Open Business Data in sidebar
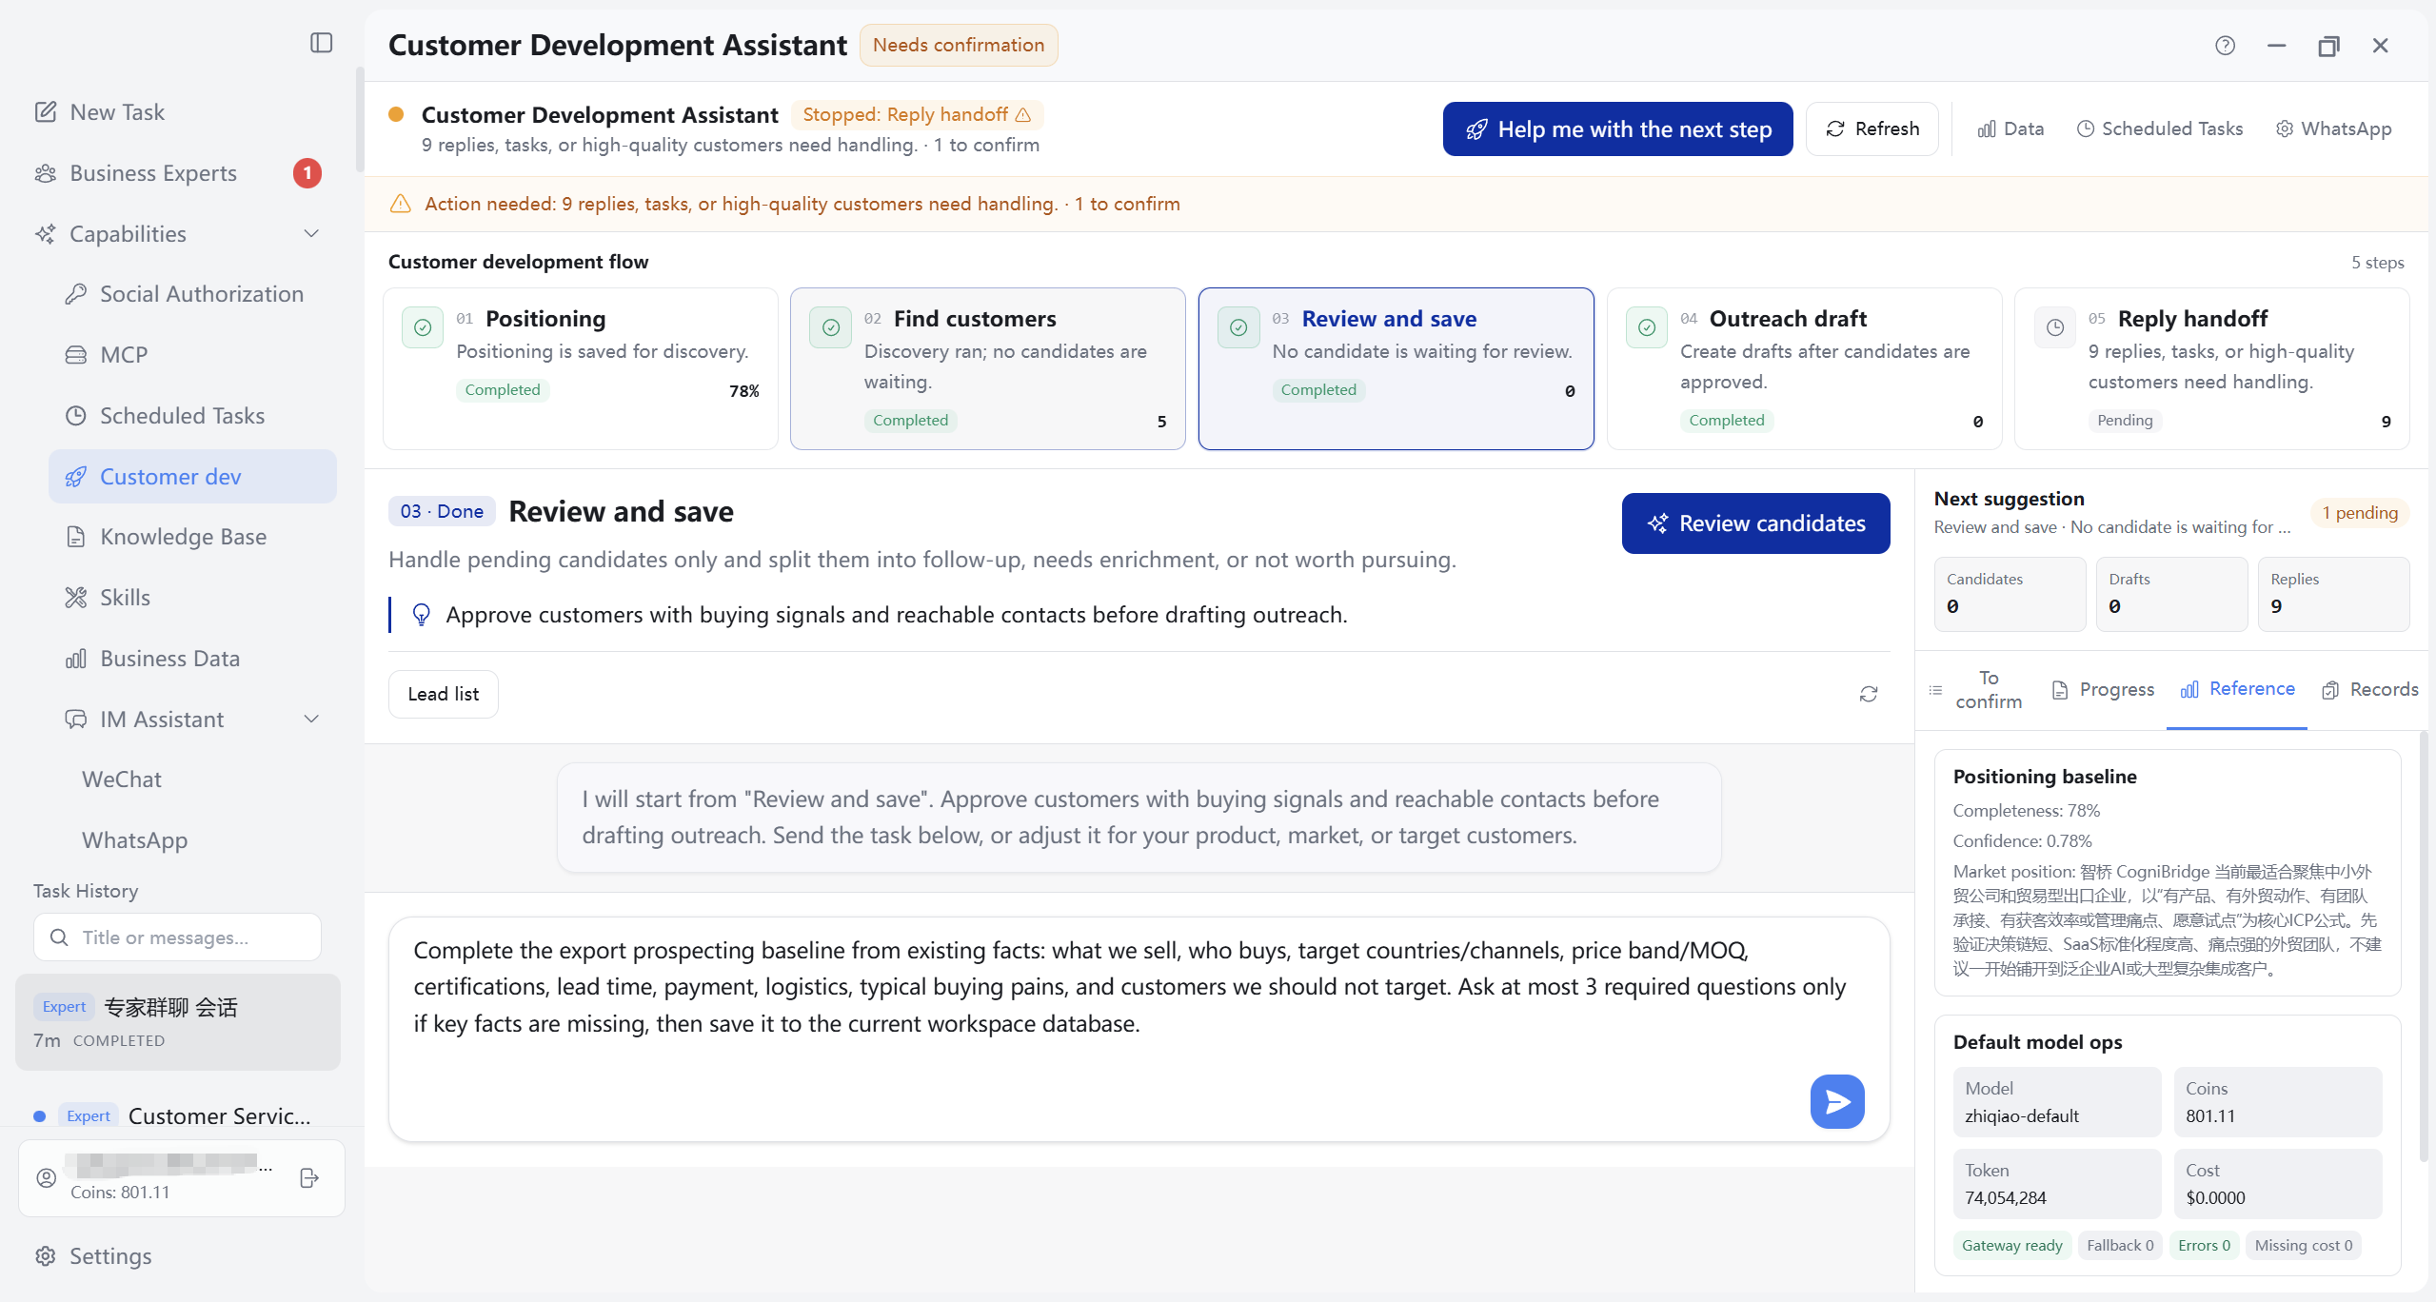 [192, 659]
